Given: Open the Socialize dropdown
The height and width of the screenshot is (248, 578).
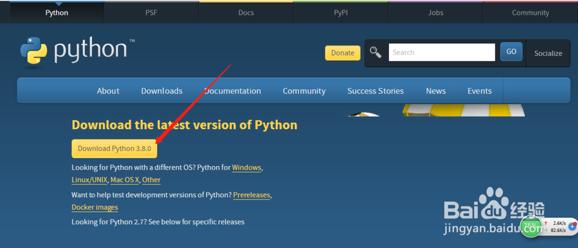Looking at the screenshot, I should (x=548, y=53).
